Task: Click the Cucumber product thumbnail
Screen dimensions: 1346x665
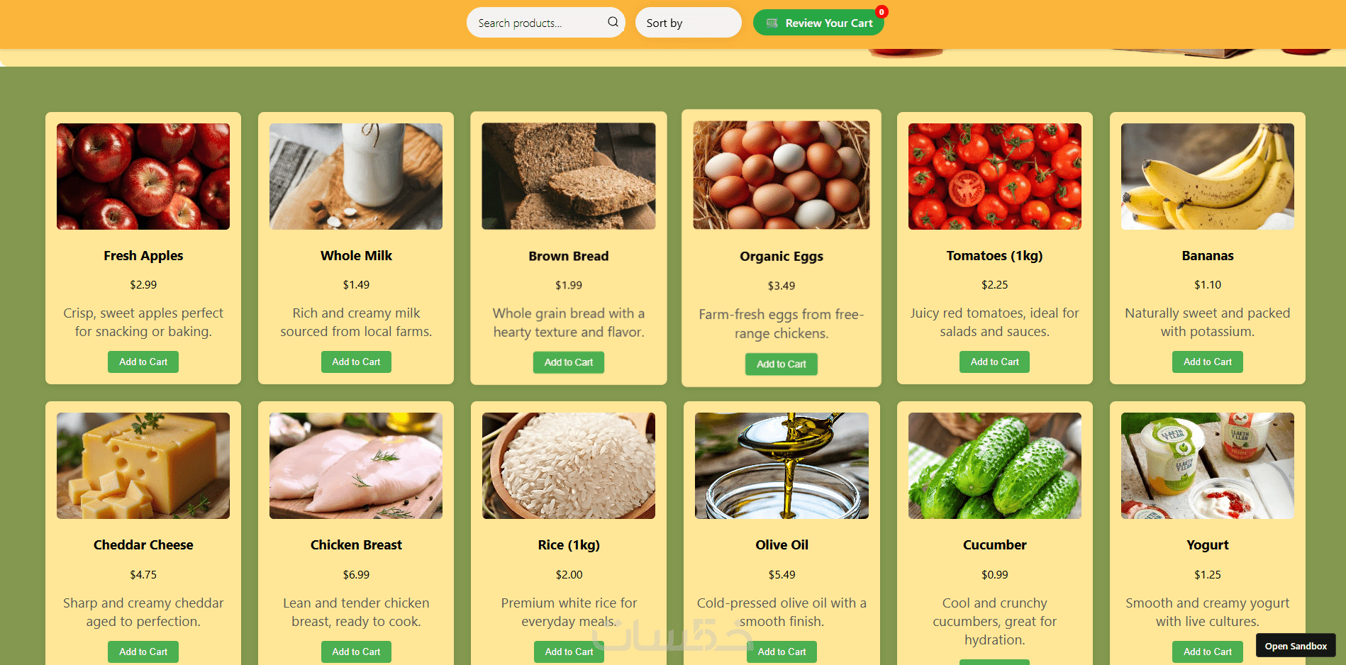Action: 995,466
